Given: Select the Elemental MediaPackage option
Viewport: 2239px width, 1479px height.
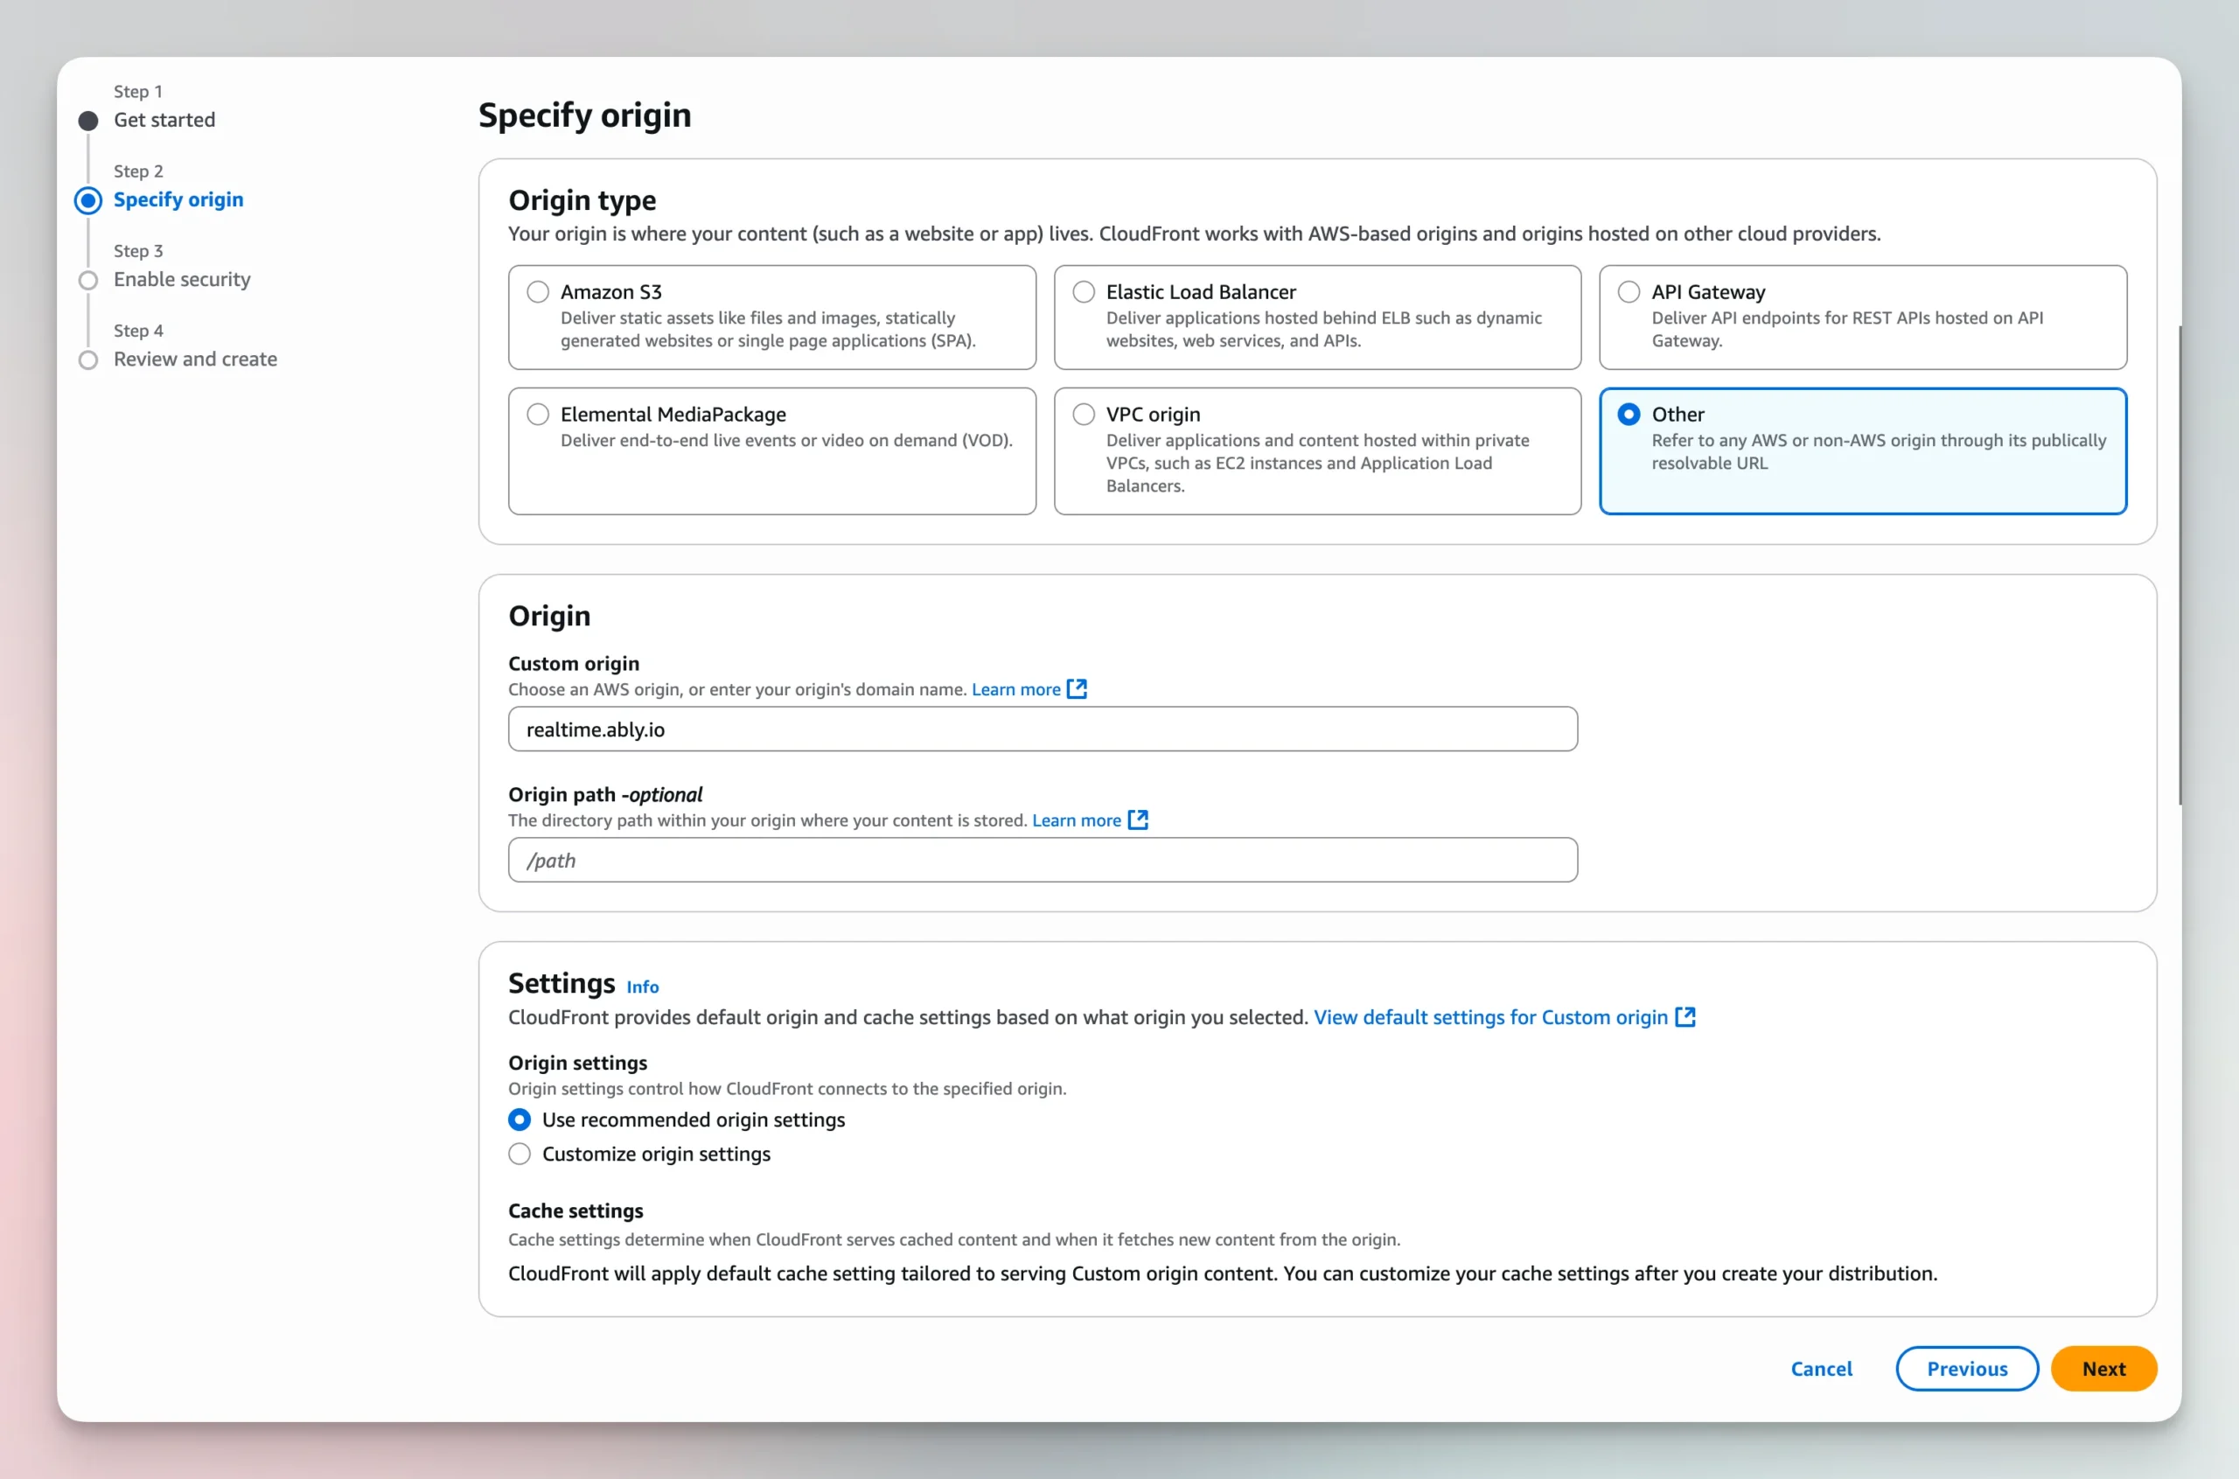Looking at the screenshot, I should (538, 414).
